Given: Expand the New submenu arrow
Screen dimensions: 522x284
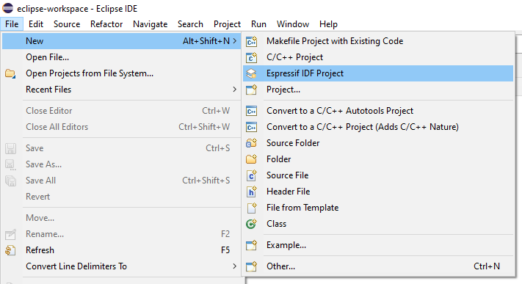Looking at the screenshot, I should coord(235,40).
